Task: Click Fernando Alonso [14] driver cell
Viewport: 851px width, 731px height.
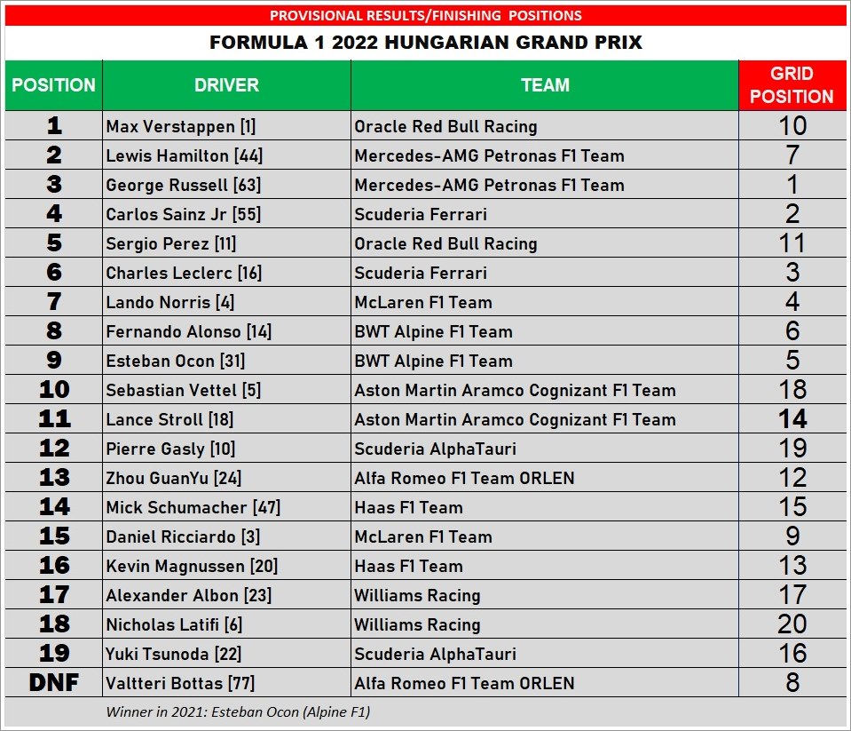Action: tap(226, 331)
